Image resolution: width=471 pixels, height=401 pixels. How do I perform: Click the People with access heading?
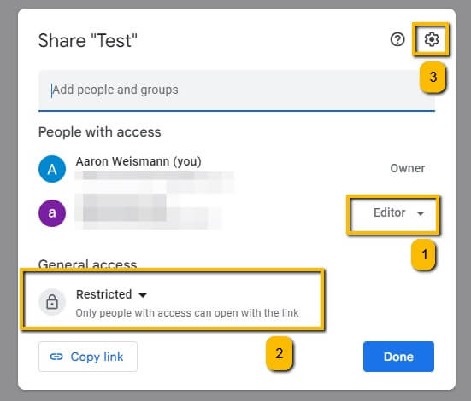(100, 132)
